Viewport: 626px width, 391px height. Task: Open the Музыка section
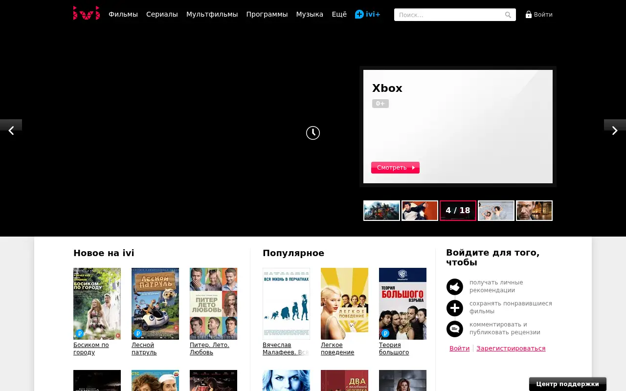tap(310, 14)
